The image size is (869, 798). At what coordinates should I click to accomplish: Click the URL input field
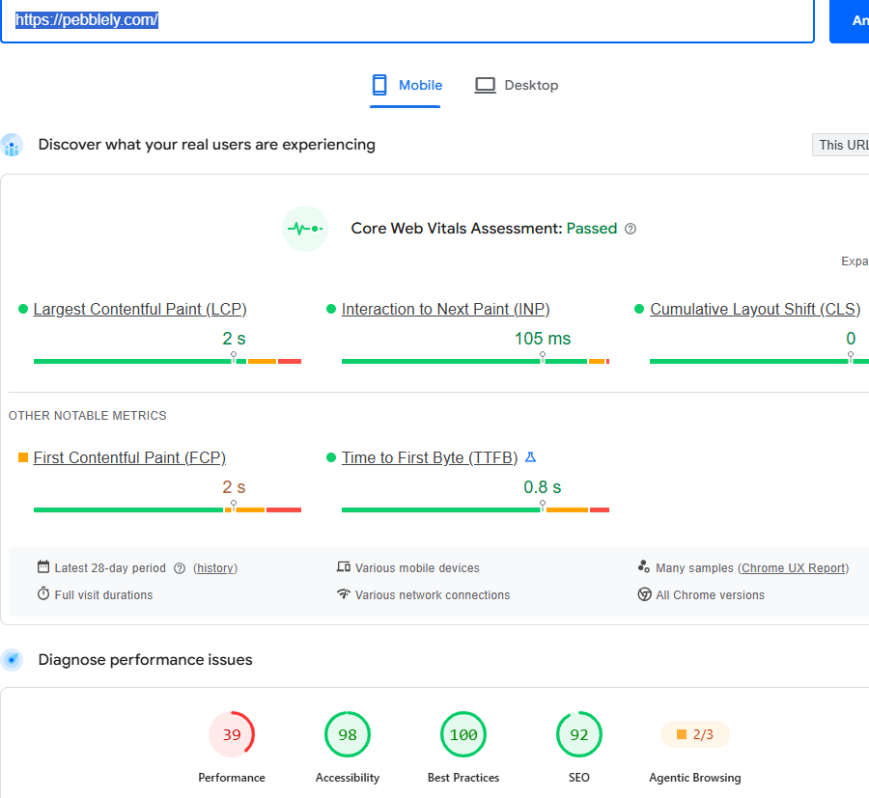click(407, 20)
